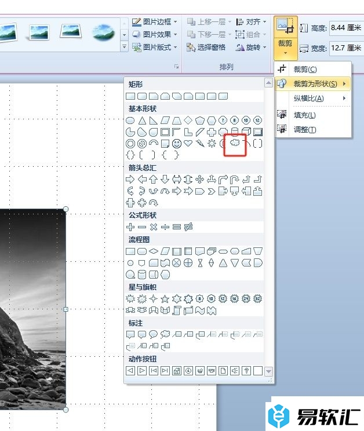Pick the rounded rectangle shape
The image size is (364, 431).
(142, 96)
